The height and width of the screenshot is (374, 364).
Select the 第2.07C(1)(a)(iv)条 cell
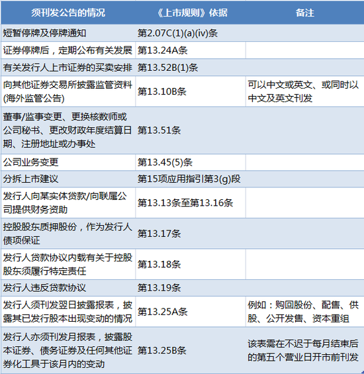coord(191,33)
